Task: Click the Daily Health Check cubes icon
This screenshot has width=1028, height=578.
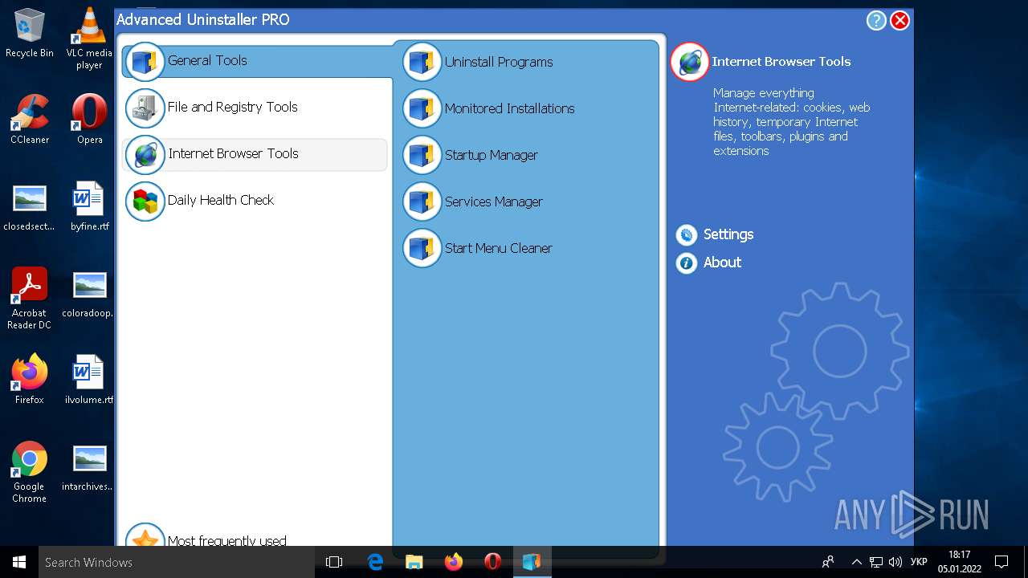Action: (x=145, y=201)
